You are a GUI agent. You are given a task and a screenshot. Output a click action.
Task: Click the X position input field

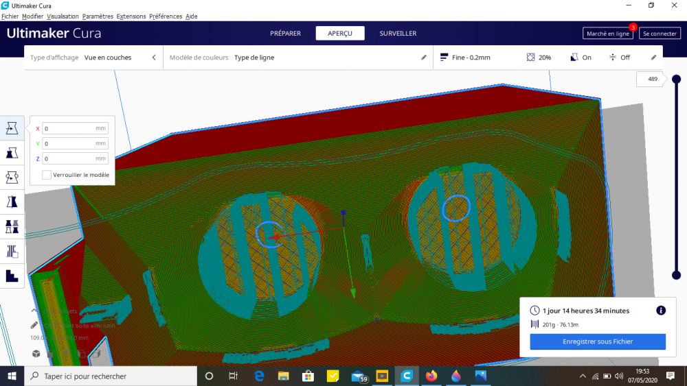tap(75, 128)
